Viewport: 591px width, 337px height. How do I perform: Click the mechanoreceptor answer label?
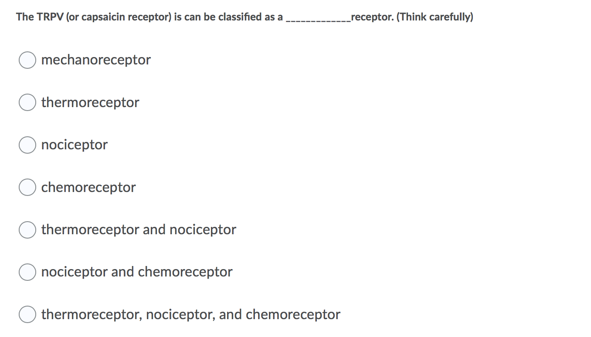coord(95,60)
